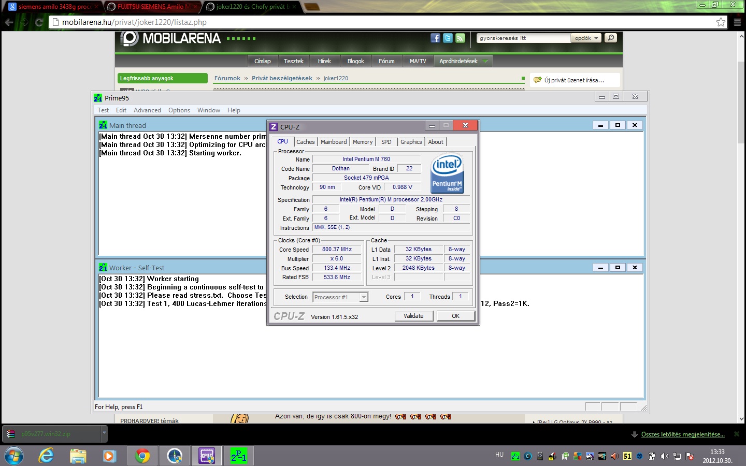Image resolution: width=746 pixels, height=466 pixels.
Task: Click the red speaker tray icon
Action: (614, 456)
